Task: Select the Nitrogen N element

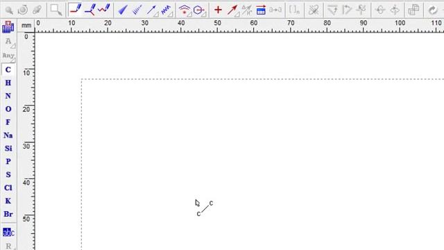Action: point(8,96)
